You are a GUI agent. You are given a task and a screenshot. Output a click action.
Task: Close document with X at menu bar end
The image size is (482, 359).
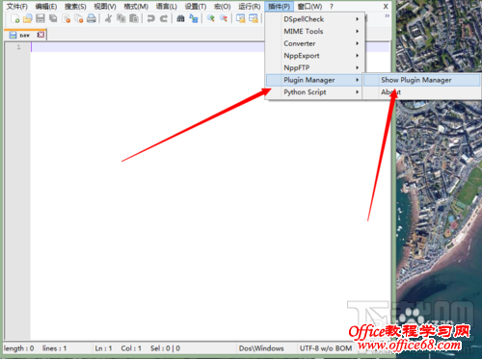pos(386,7)
